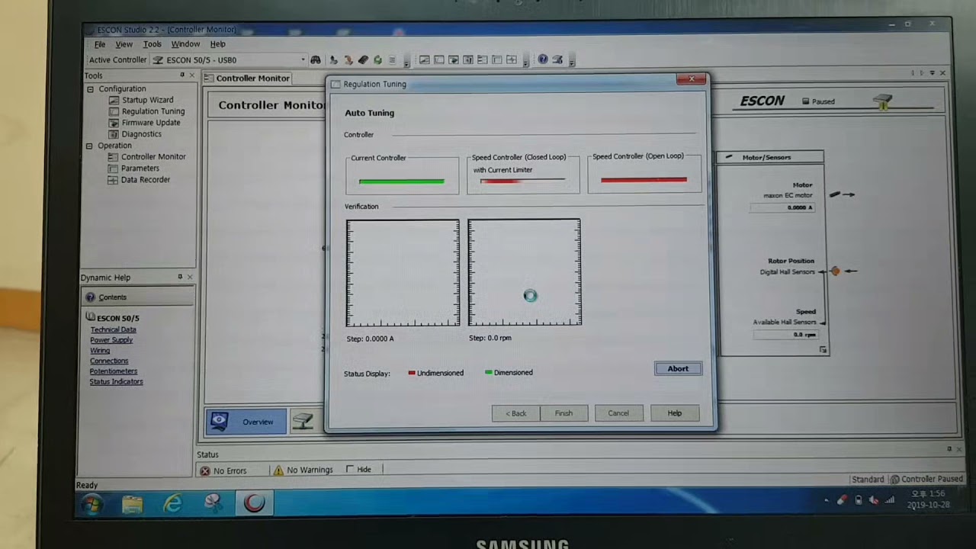The height and width of the screenshot is (549, 976).
Task: Expand the window layout toolbar overflow arrow
Action: [525, 63]
